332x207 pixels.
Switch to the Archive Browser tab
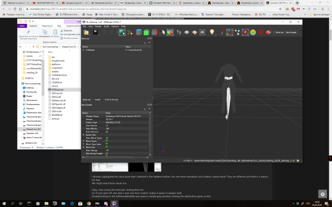[112, 99]
